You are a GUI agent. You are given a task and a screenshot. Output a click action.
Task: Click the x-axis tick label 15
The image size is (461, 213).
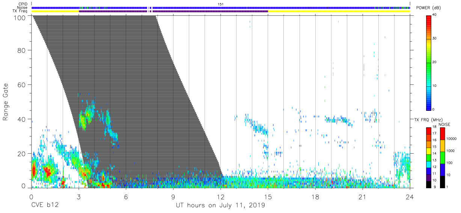pyautogui.click(x=268, y=197)
